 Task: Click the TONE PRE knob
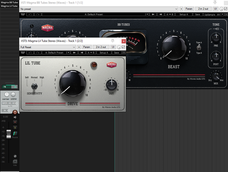point(216,38)
